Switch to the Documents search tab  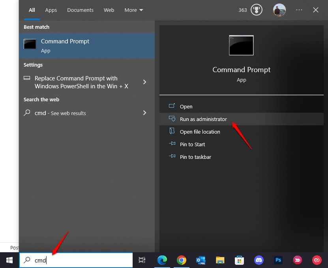pyautogui.click(x=80, y=10)
